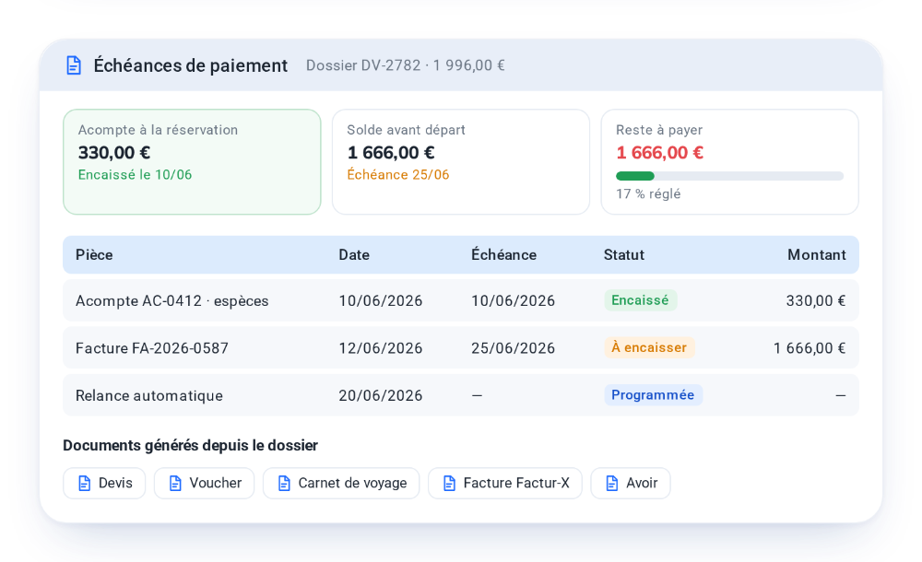Generate the Facture Factur-X document
This screenshot has height=562, width=922.
(505, 483)
